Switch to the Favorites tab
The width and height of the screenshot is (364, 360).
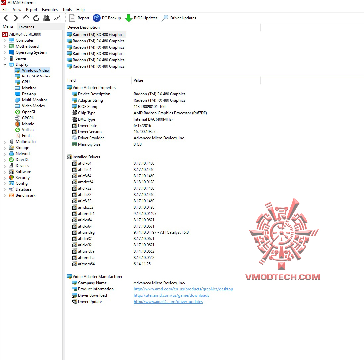pyautogui.click(x=26, y=27)
